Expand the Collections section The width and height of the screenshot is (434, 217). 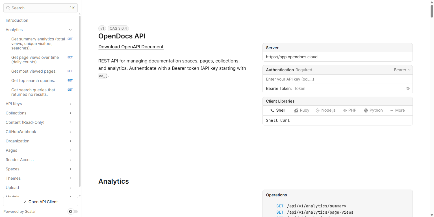(x=70, y=113)
